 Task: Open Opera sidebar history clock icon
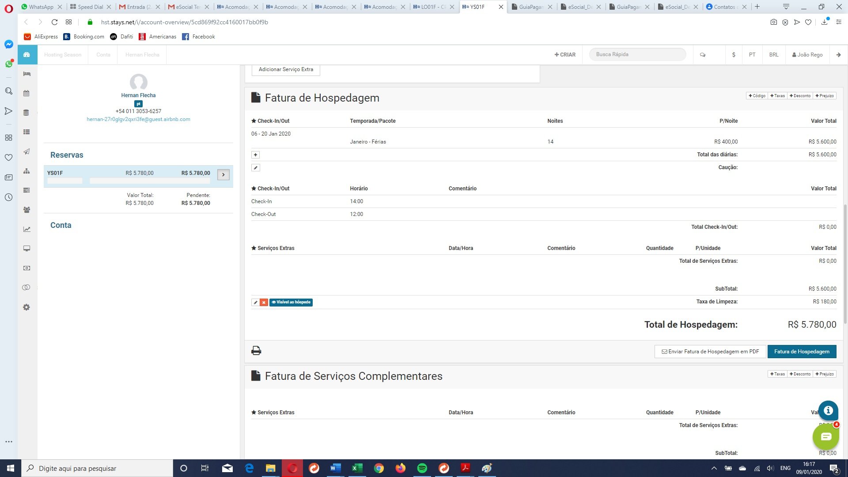pos(8,197)
